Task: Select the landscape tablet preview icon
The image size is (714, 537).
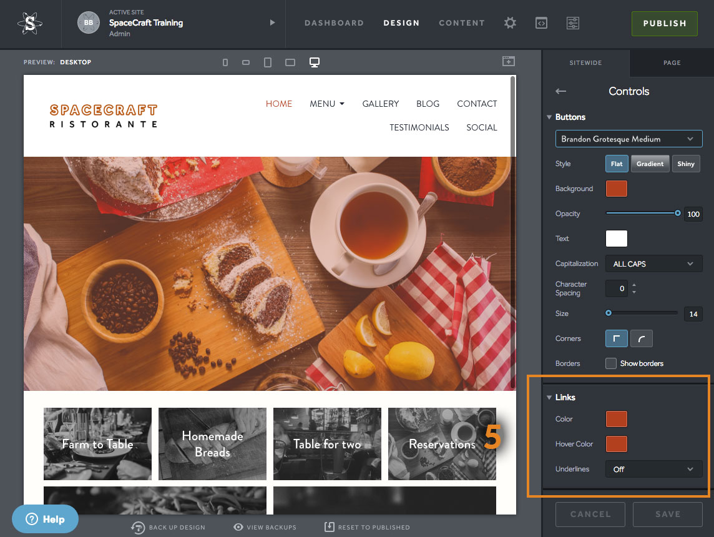Action: (x=290, y=62)
